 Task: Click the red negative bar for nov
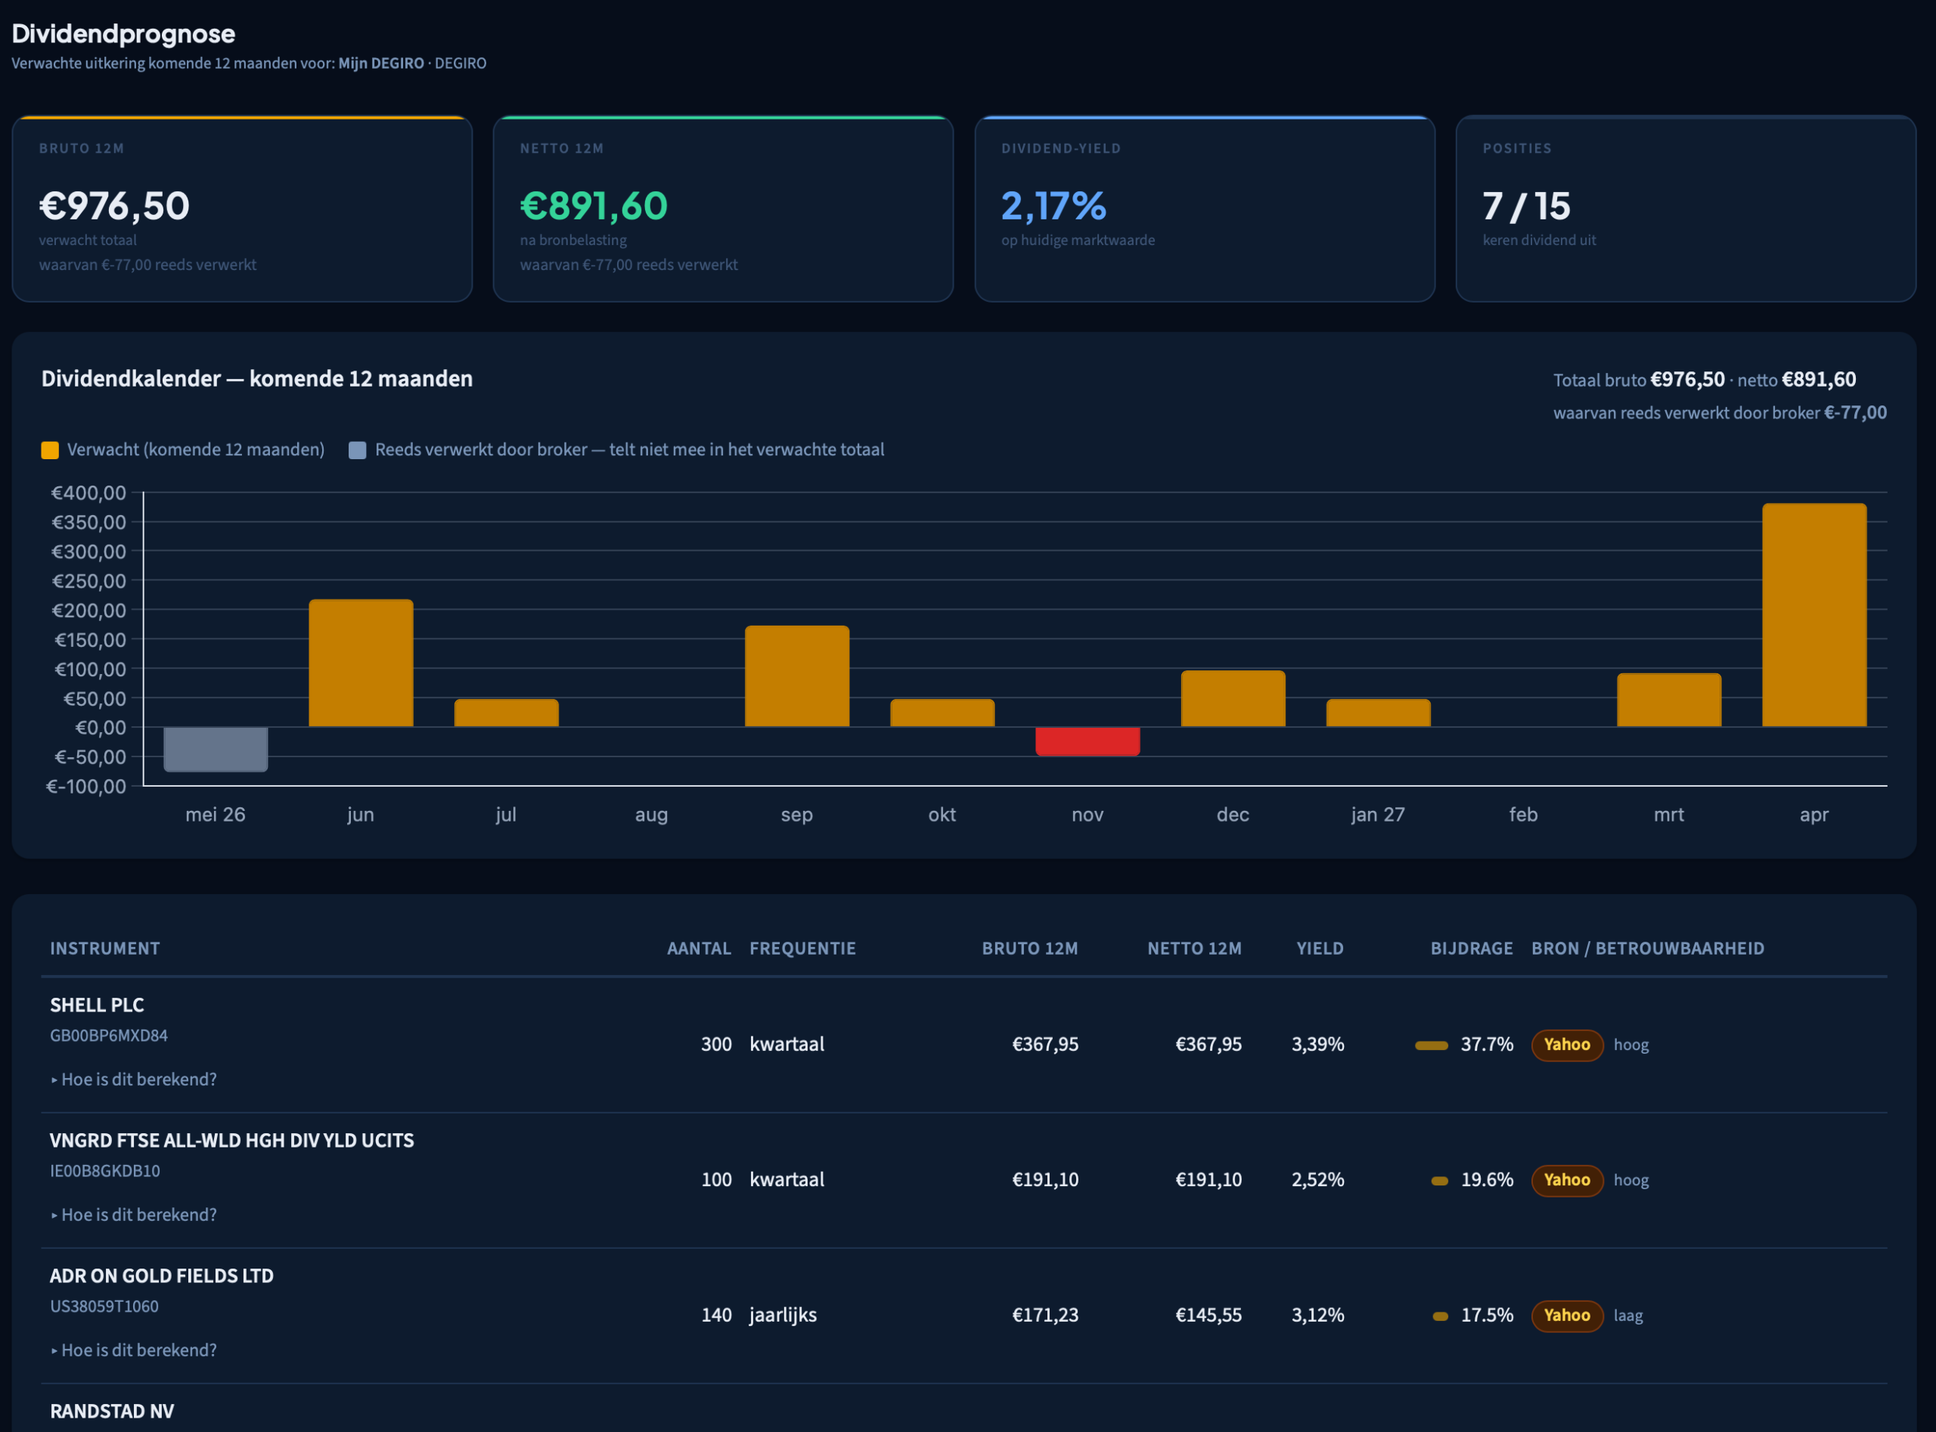pos(1087,741)
